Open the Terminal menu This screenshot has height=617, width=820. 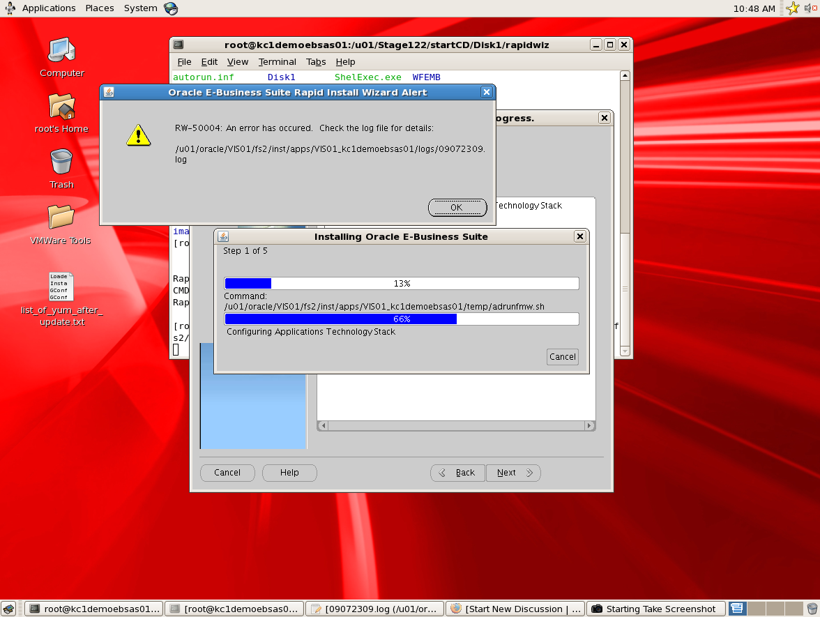(278, 61)
